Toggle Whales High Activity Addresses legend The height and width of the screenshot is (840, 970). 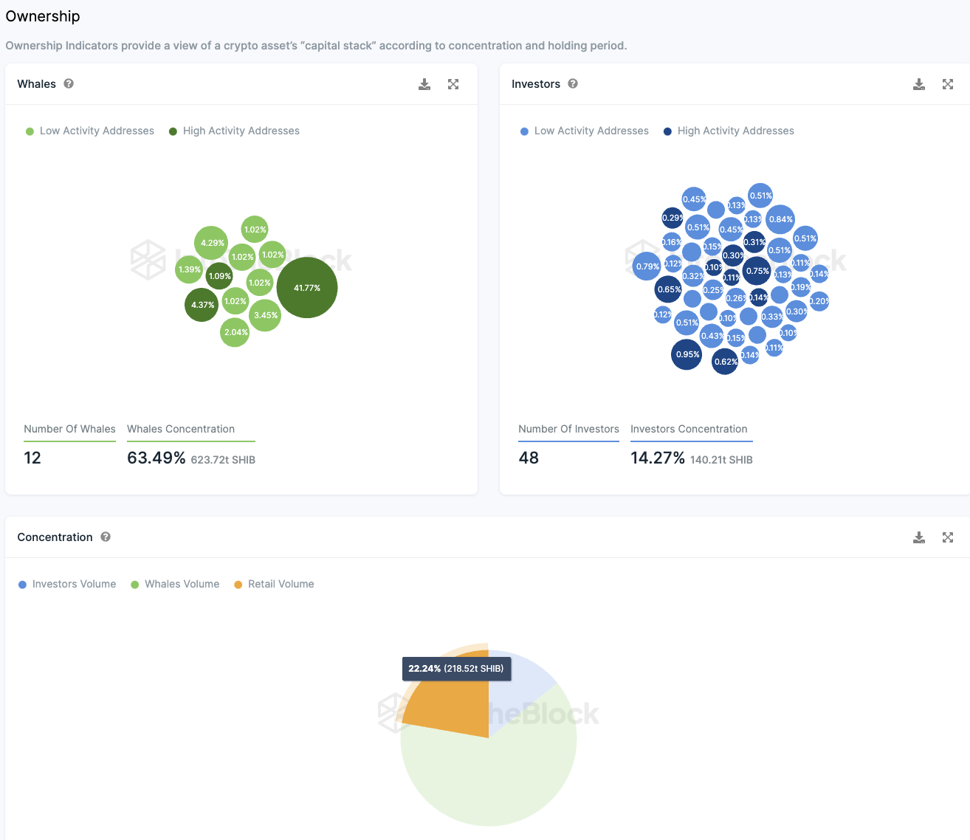pyautogui.click(x=234, y=131)
